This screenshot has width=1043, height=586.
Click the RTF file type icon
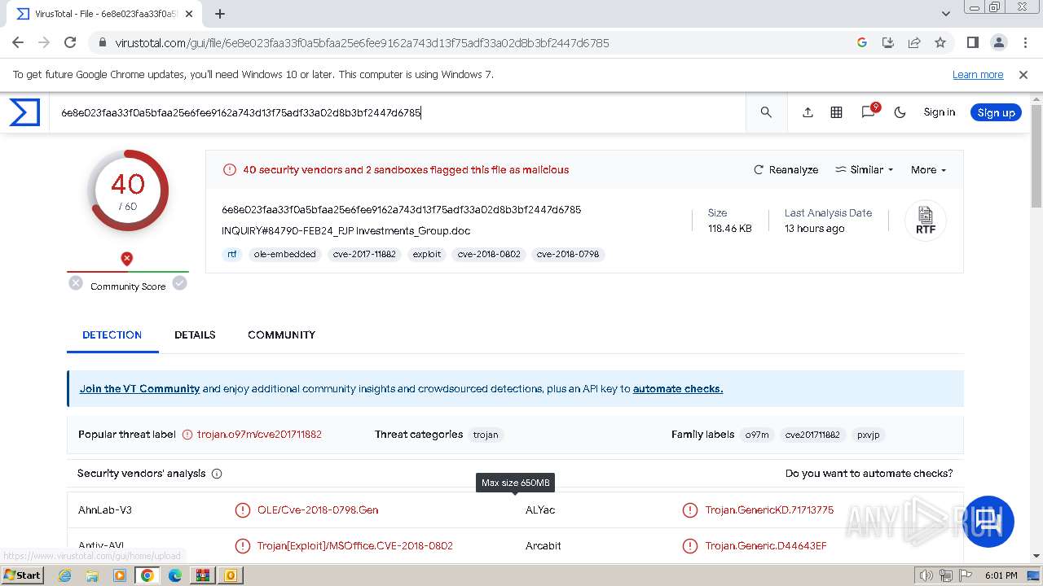(926, 221)
